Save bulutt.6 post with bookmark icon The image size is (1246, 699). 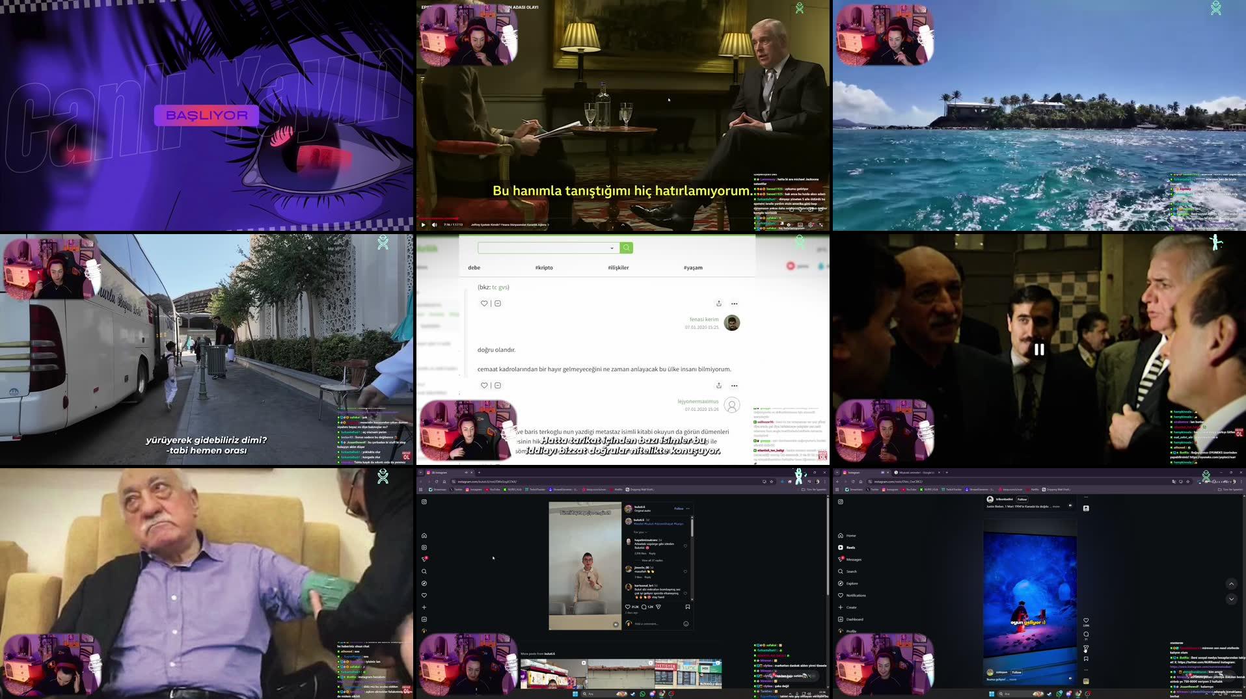click(687, 607)
